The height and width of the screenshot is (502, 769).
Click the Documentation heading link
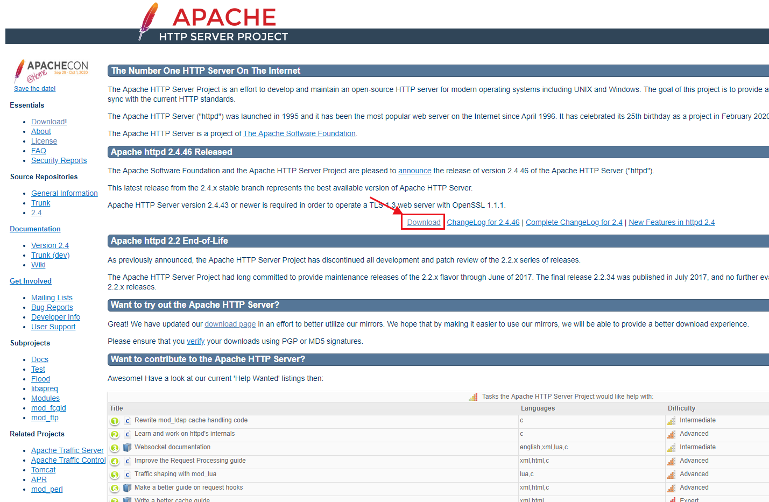[x=35, y=229]
